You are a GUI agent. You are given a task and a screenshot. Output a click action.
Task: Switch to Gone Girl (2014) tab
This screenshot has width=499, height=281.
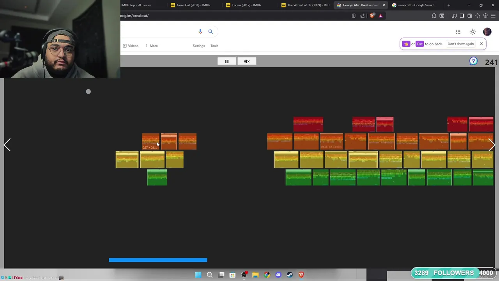pyautogui.click(x=193, y=5)
